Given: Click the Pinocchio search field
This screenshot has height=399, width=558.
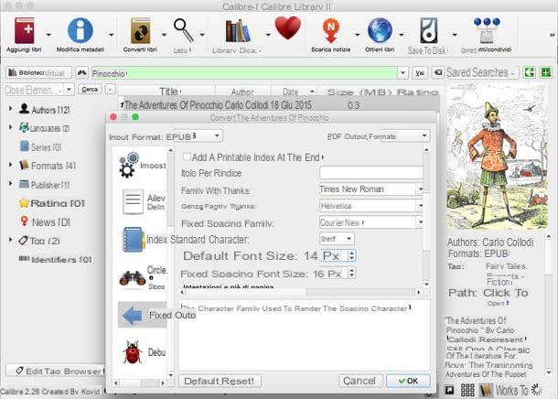Looking at the screenshot, I should click(245, 73).
